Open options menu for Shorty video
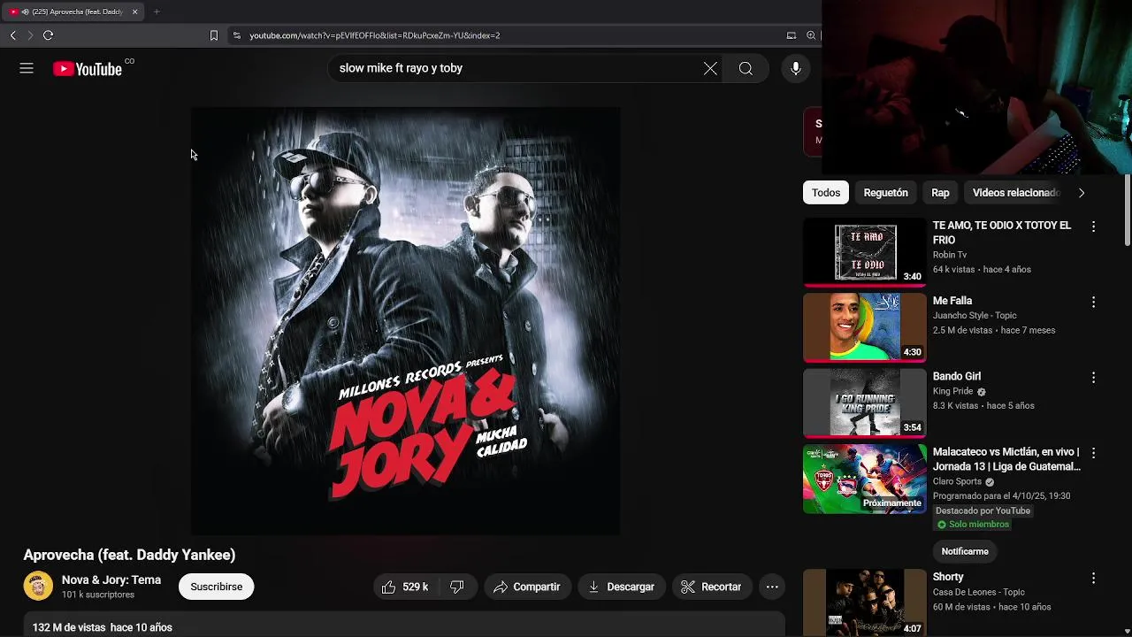The width and height of the screenshot is (1132, 637). (1093, 578)
